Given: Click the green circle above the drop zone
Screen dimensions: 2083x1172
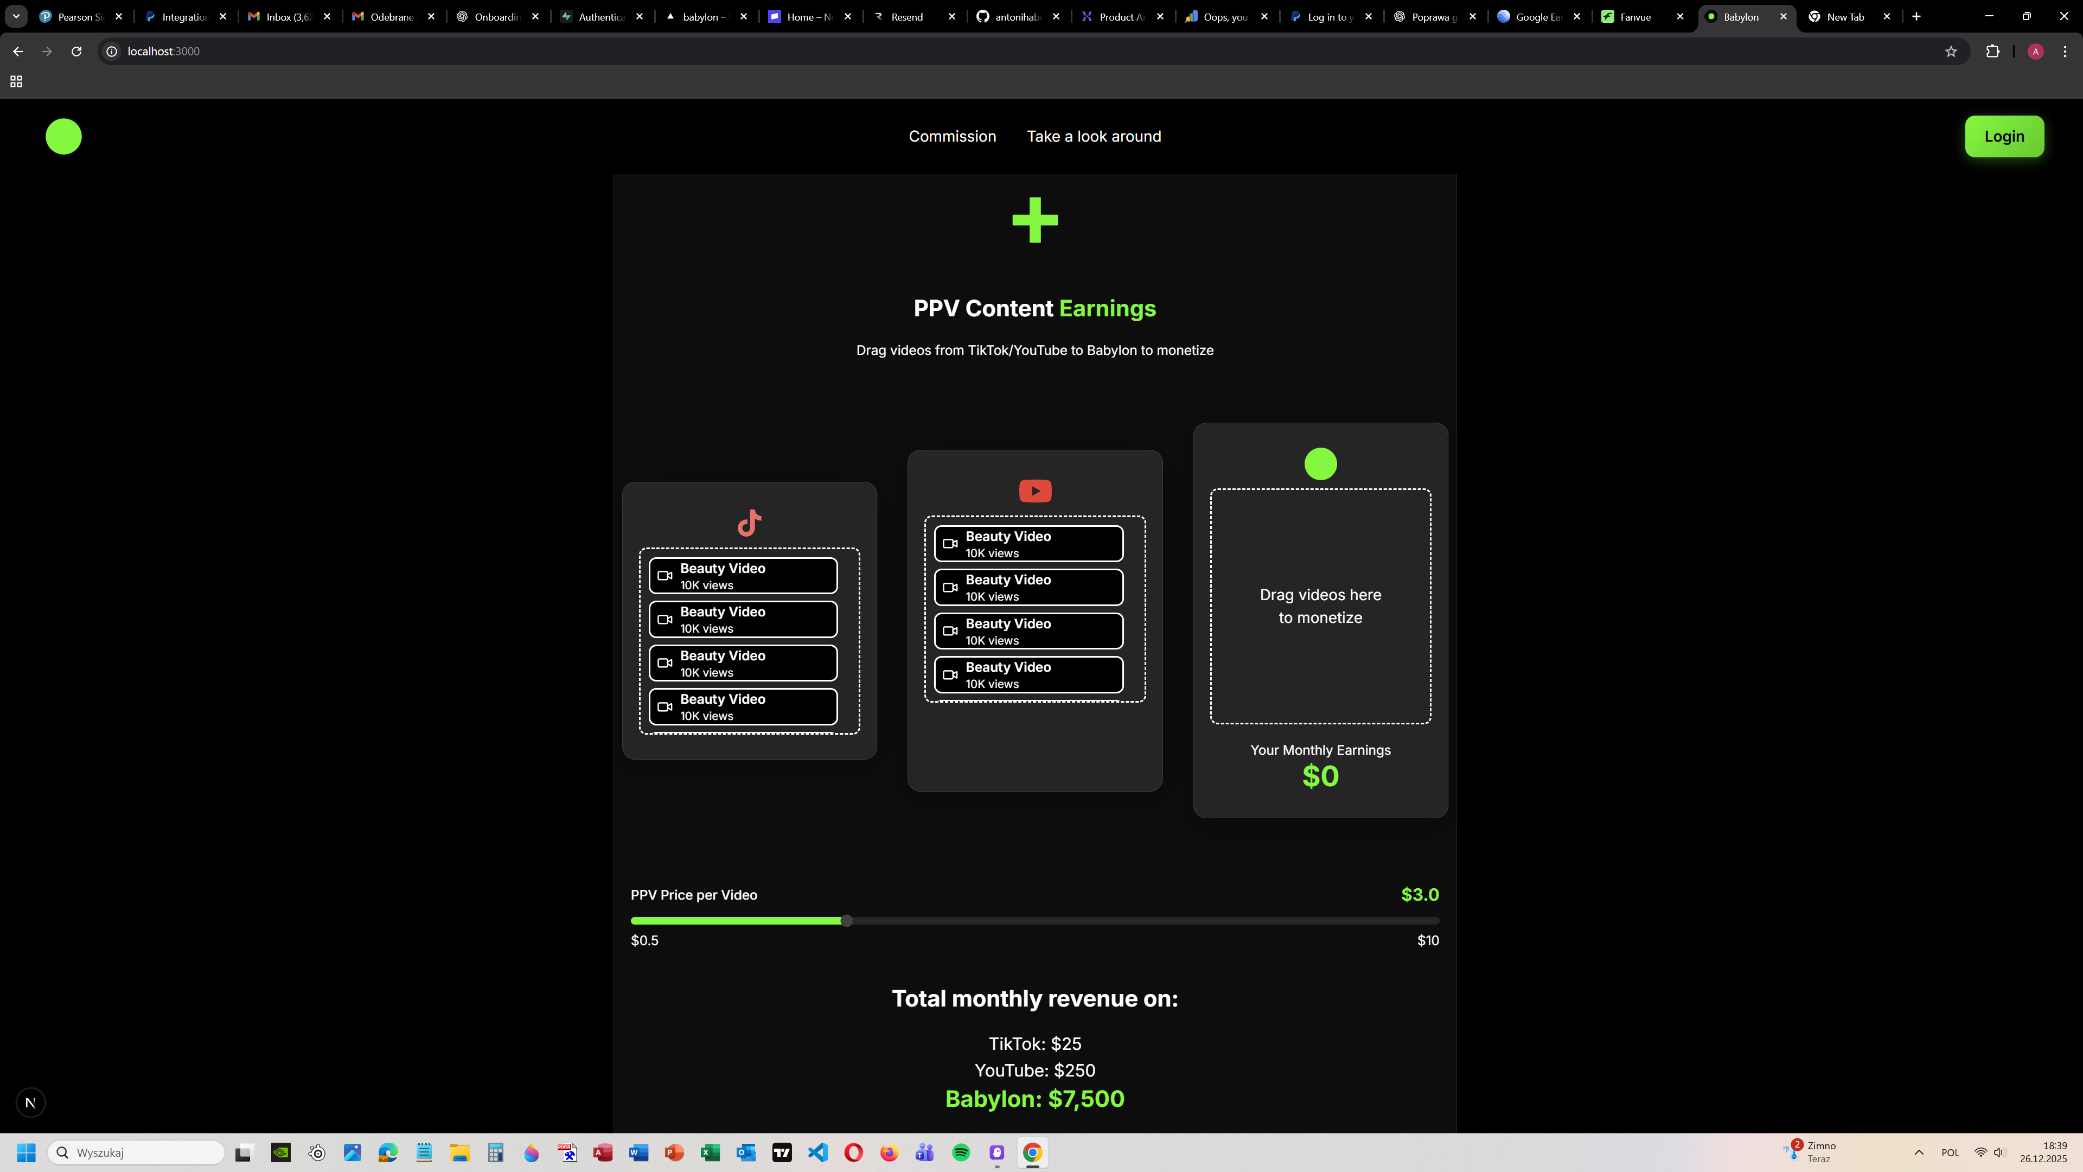Looking at the screenshot, I should coord(1320,464).
